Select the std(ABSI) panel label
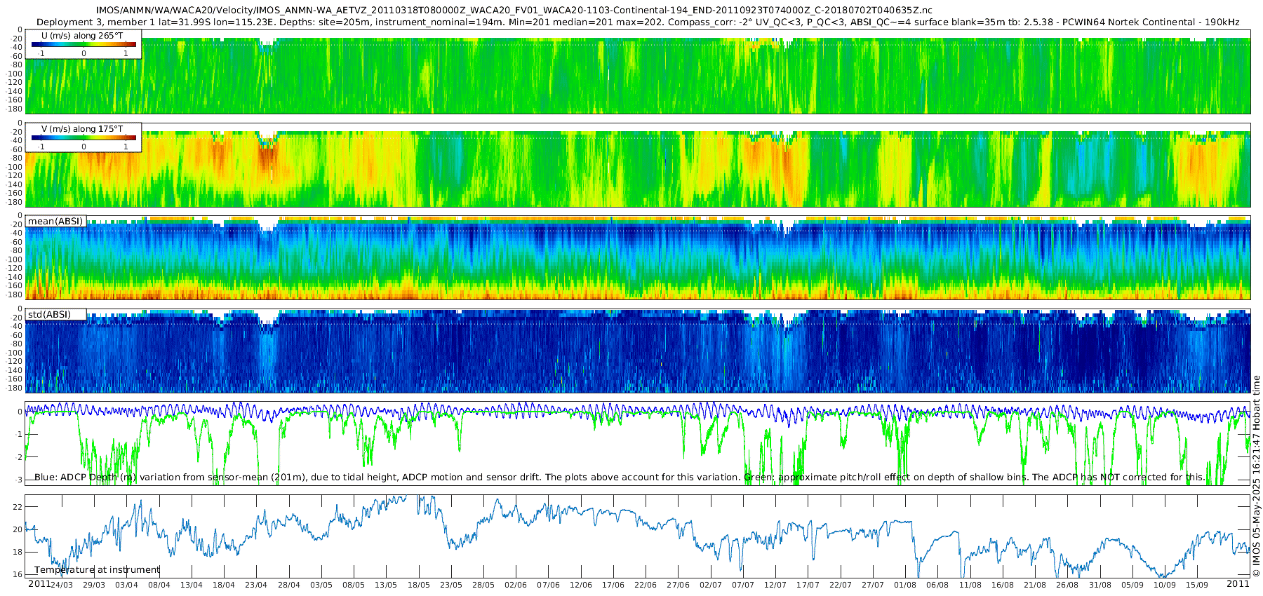The image size is (1263, 596). point(55,315)
